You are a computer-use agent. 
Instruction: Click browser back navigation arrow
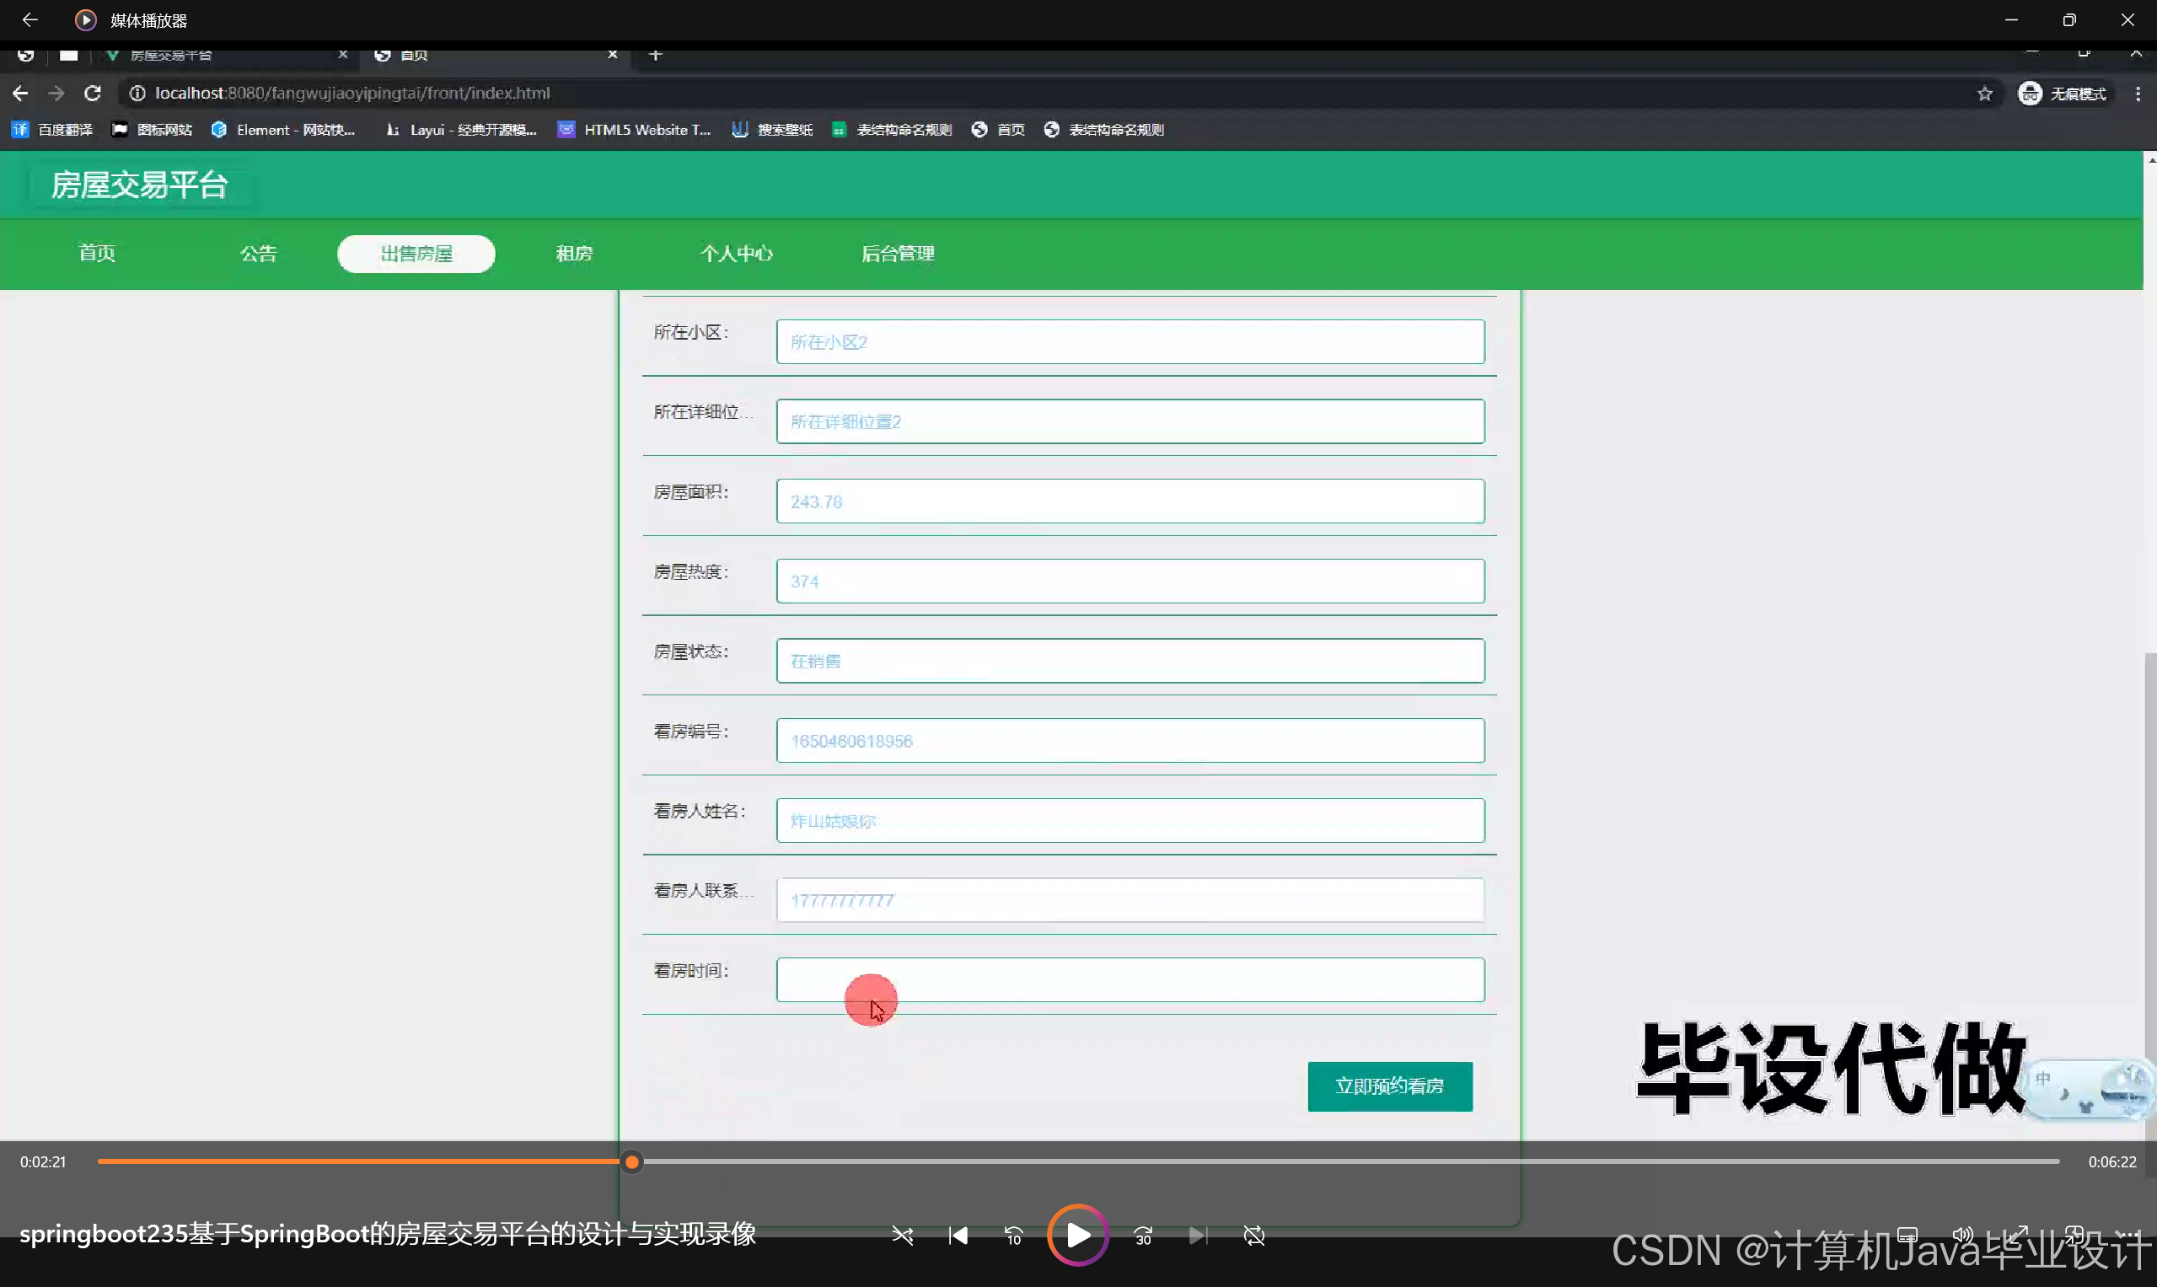[x=20, y=93]
